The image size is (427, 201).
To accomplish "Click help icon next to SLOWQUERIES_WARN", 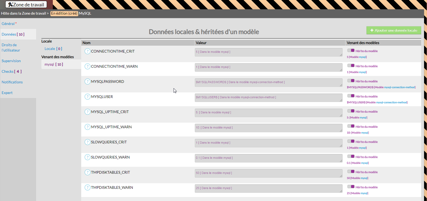I will pos(87,157).
